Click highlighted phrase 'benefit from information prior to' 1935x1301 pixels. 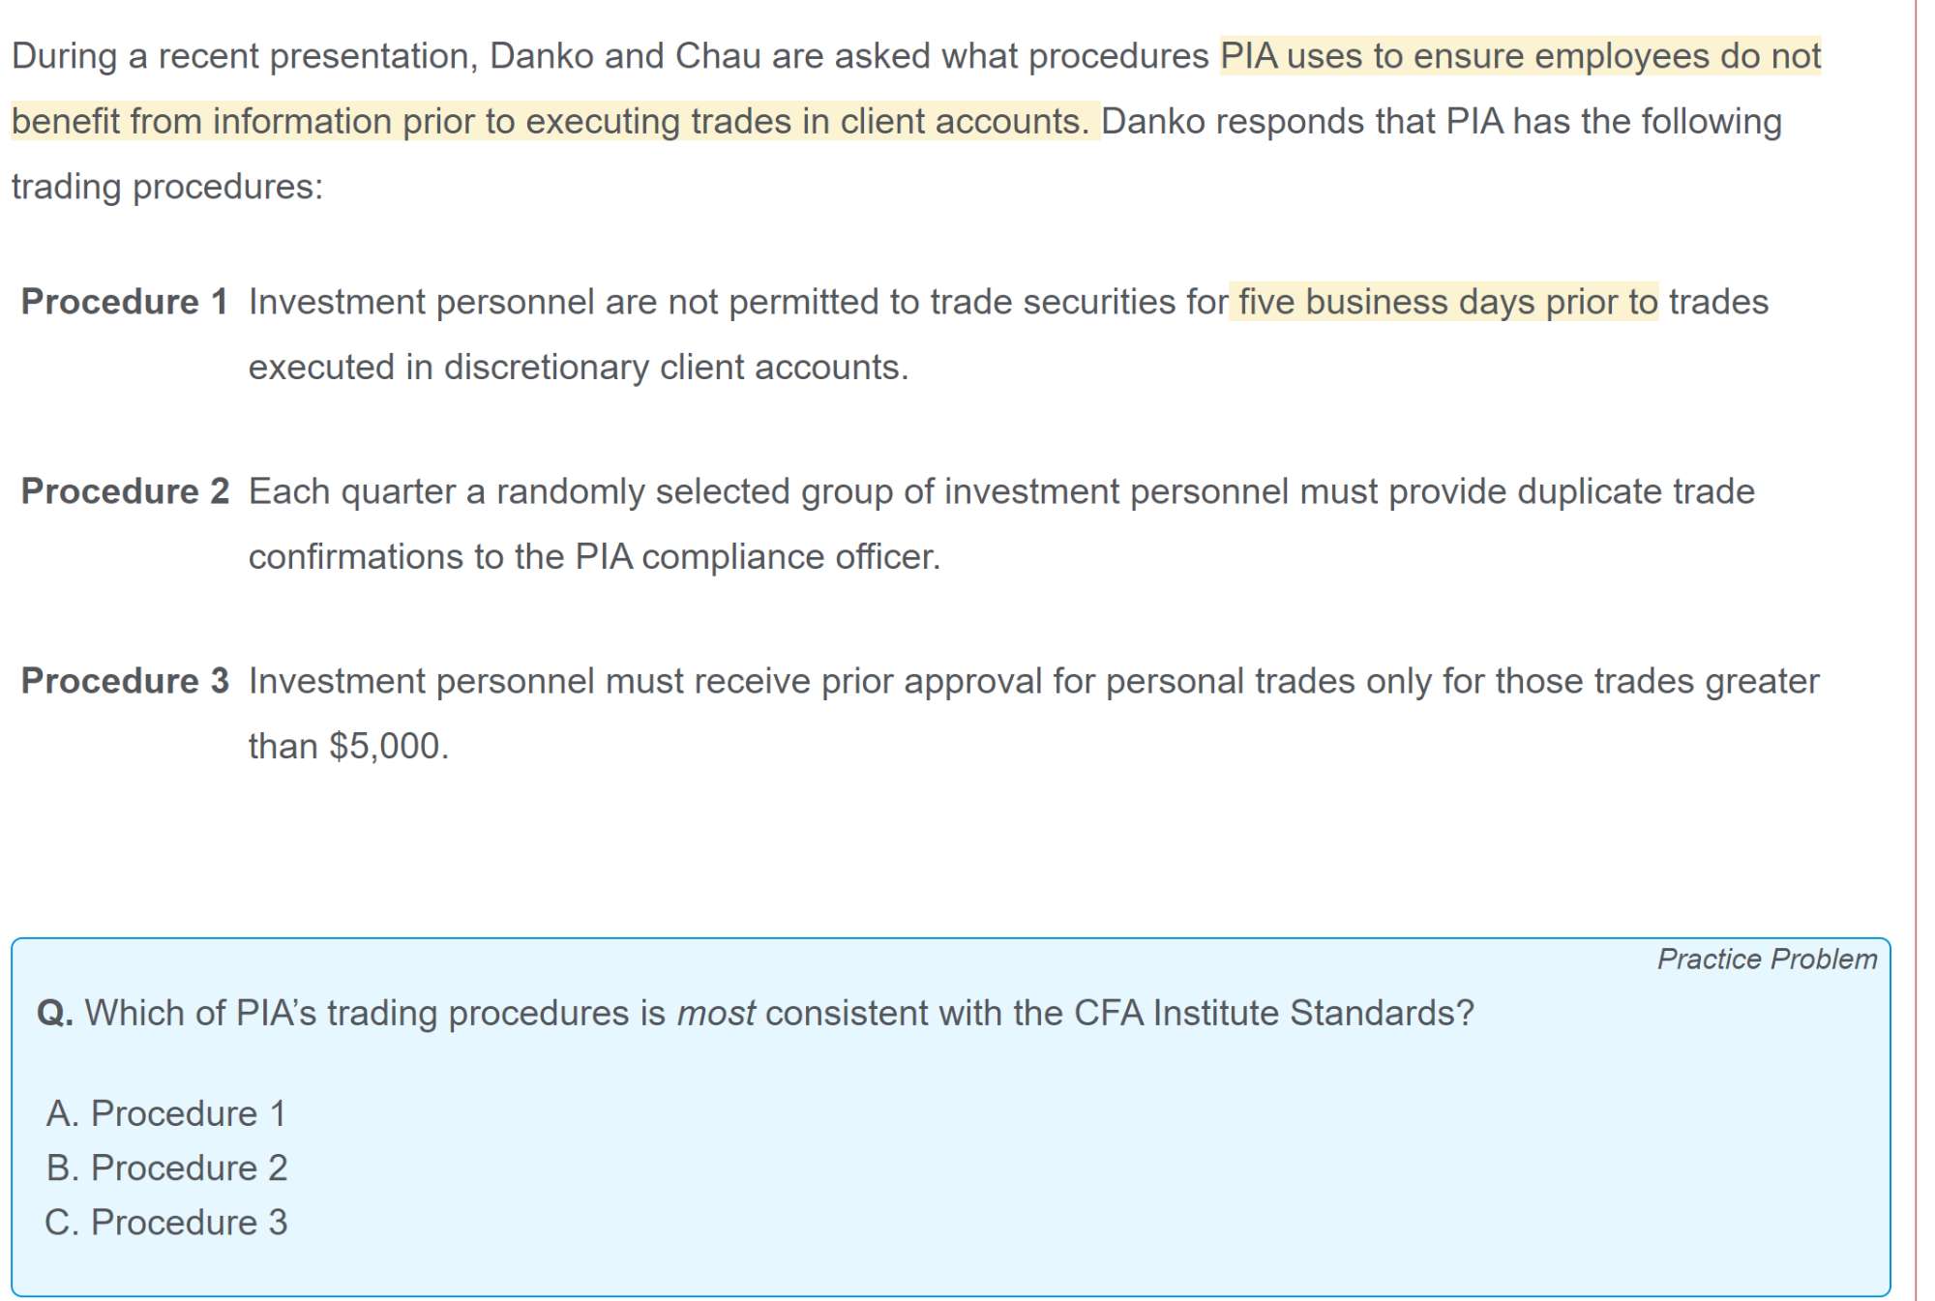click(262, 121)
